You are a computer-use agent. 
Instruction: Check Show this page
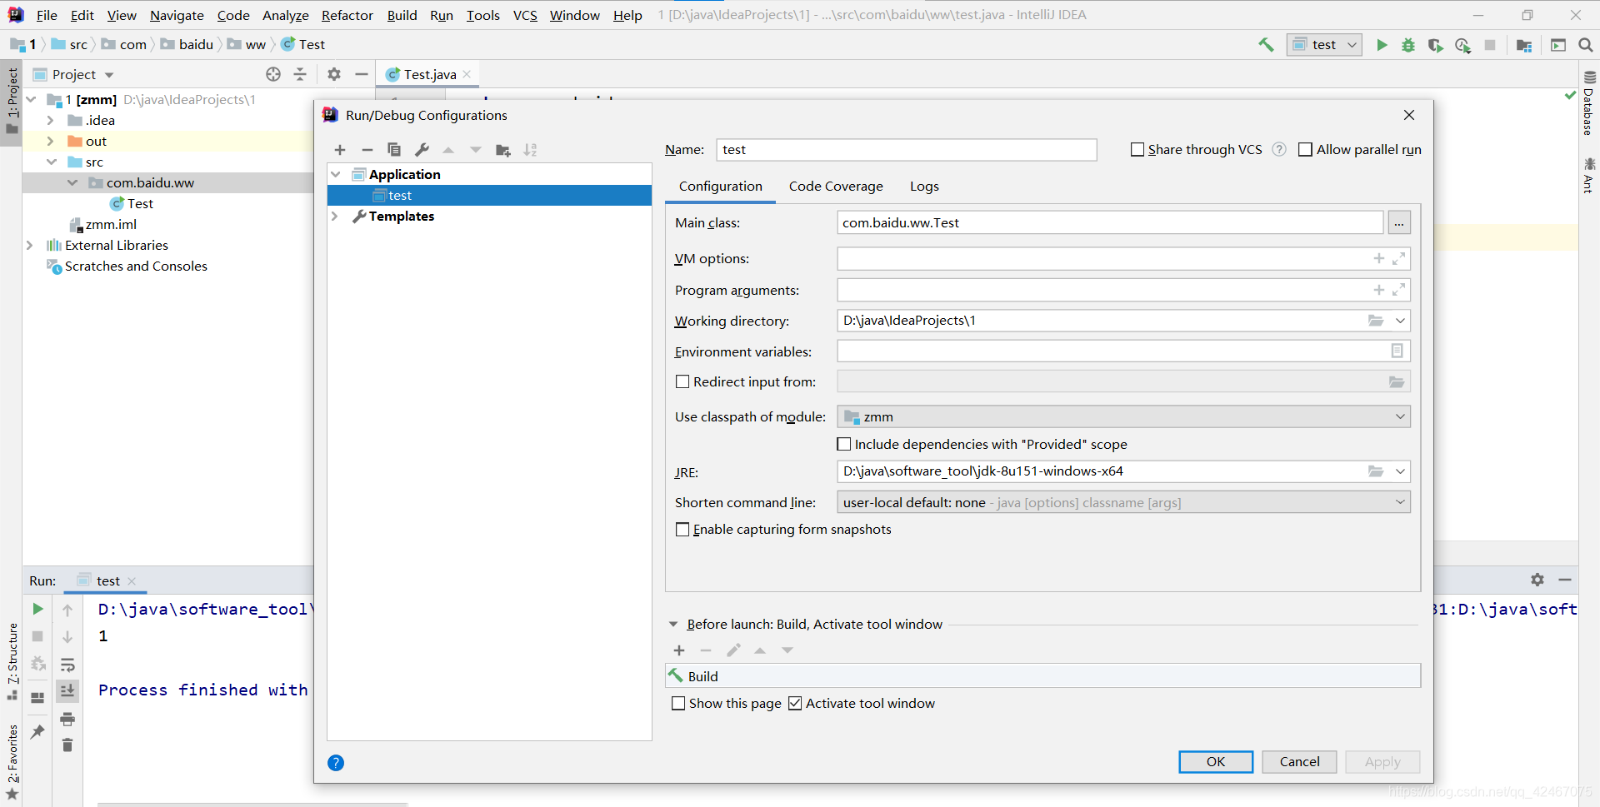678,704
